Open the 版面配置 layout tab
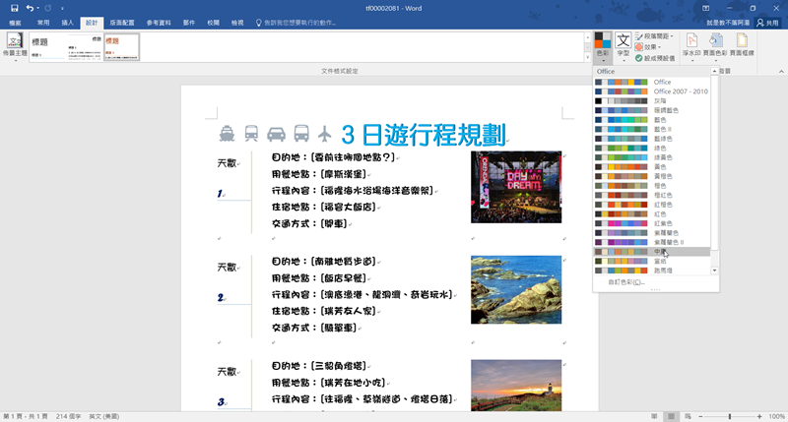 coord(123,21)
